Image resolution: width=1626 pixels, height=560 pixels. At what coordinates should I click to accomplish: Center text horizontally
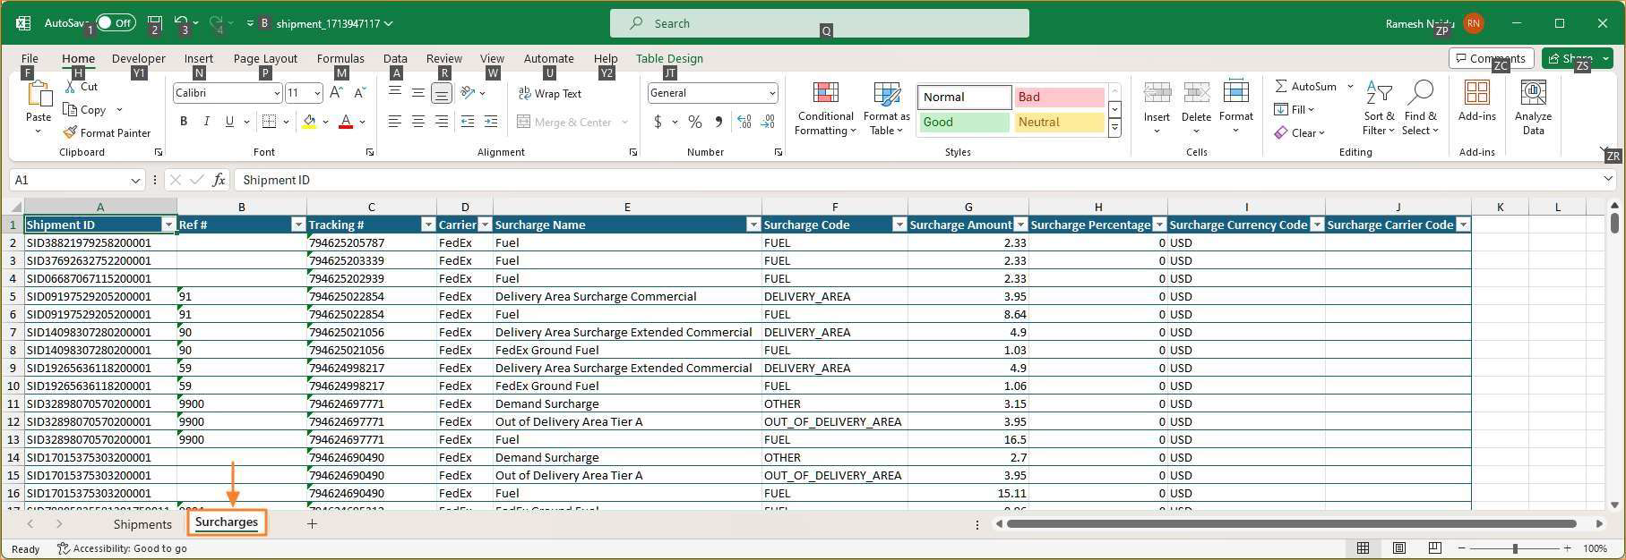[417, 122]
